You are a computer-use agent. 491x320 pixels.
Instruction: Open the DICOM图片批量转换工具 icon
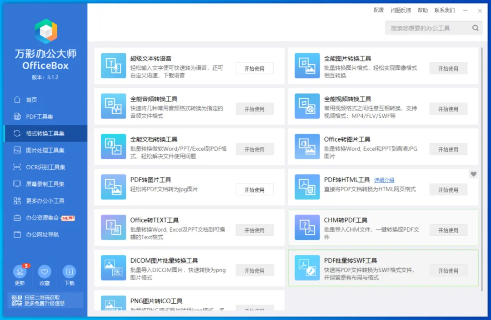pos(113,268)
